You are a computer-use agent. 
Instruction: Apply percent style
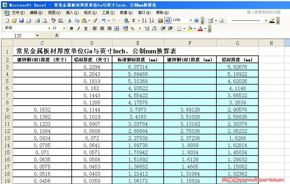[x=132, y=28]
